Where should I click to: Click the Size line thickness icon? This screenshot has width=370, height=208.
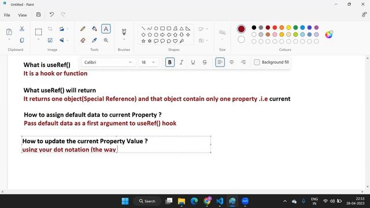[222, 32]
